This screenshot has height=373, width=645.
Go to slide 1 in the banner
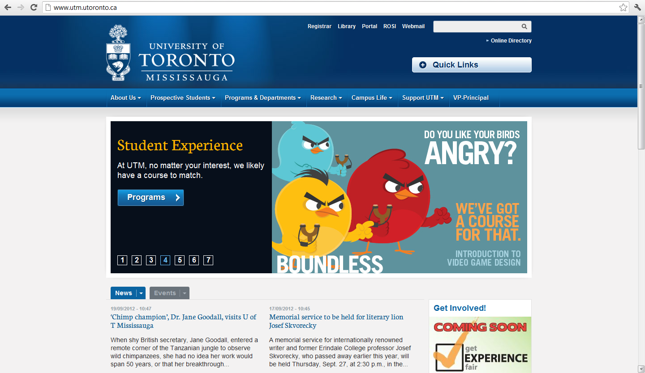[122, 260]
